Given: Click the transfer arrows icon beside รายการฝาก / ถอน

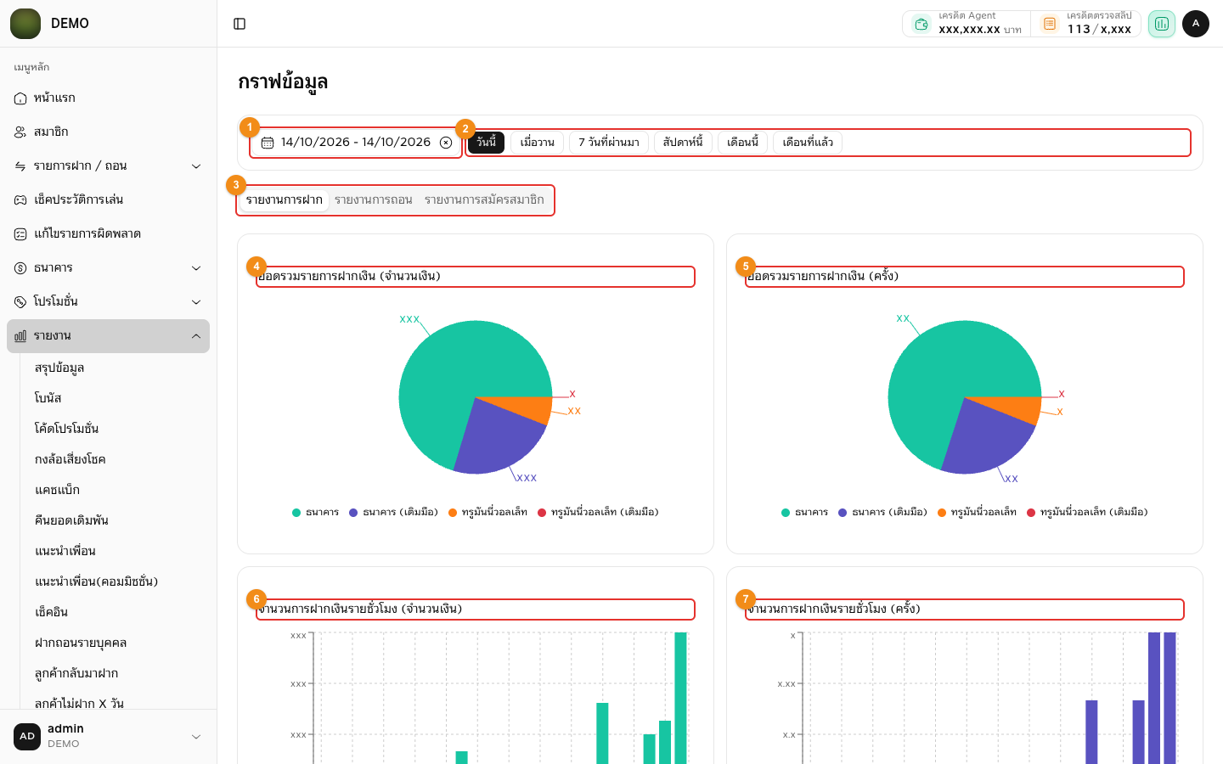Looking at the screenshot, I should pos(20,166).
